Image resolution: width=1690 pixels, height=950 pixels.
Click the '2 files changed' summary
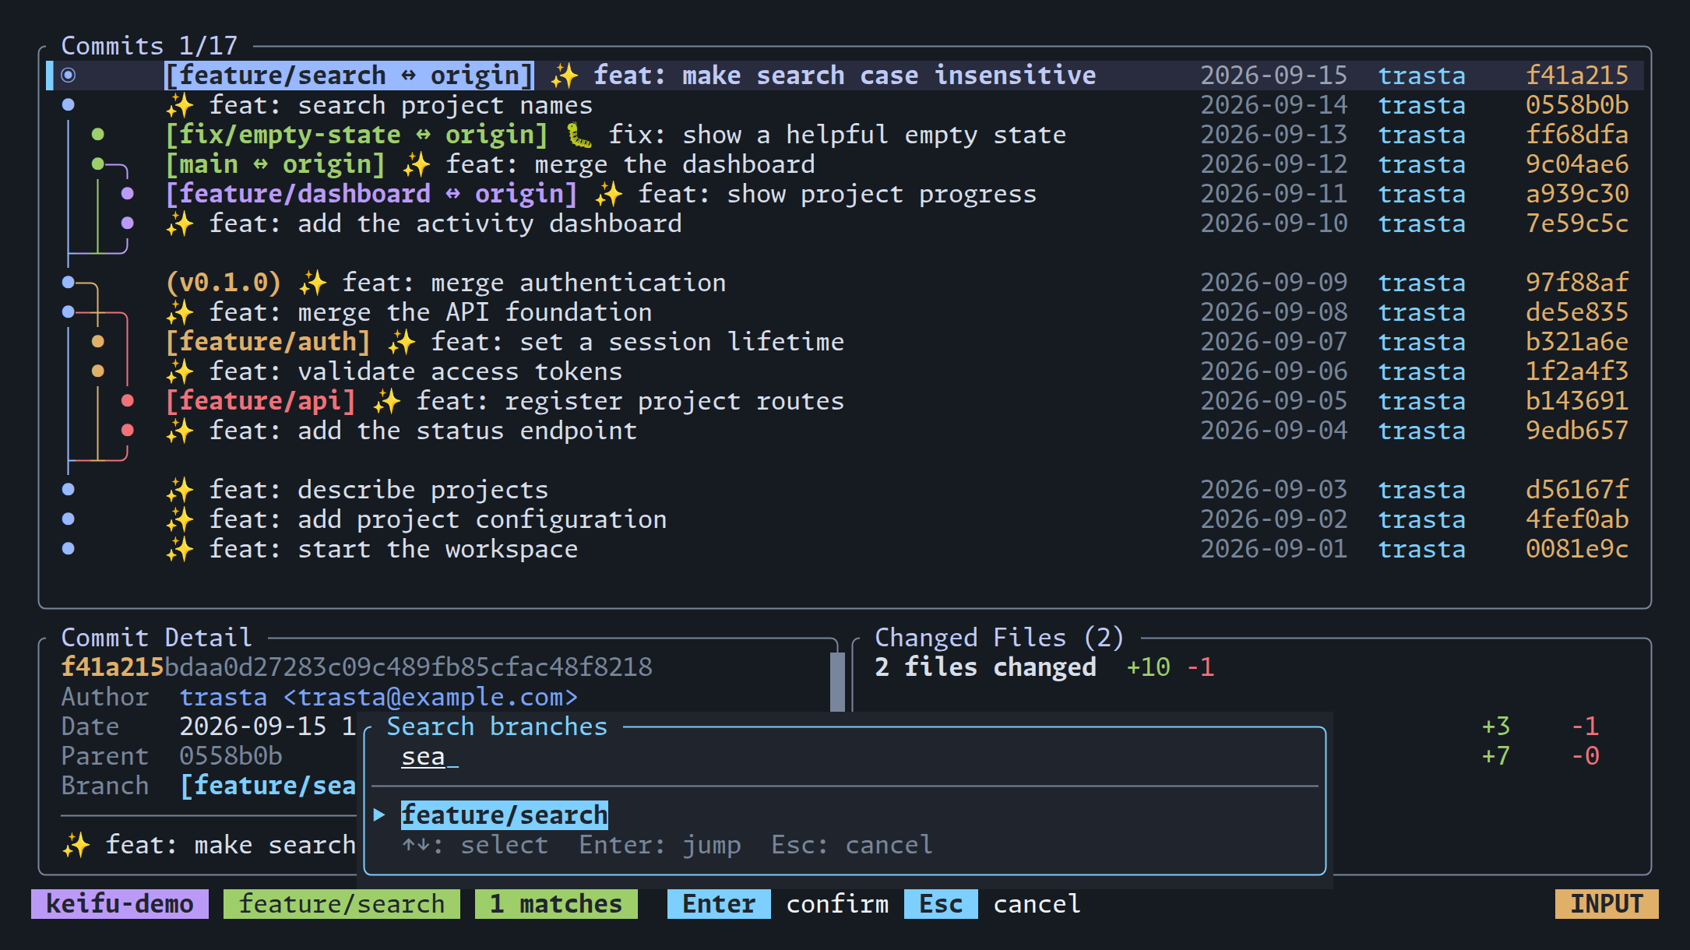coord(986,667)
